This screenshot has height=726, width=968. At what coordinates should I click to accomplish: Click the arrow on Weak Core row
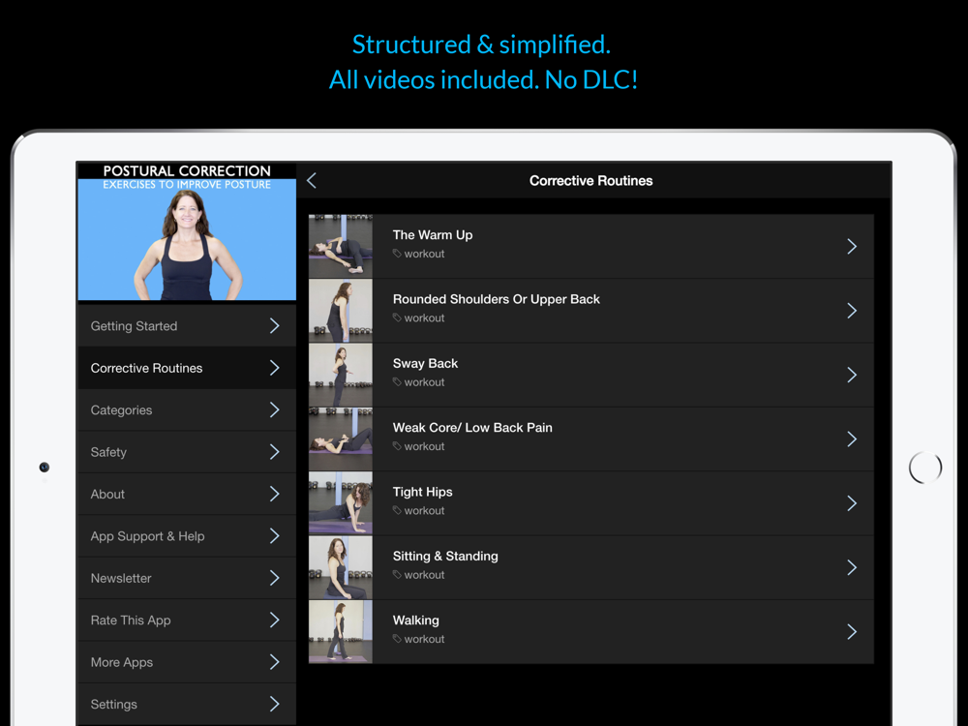[852, 439]
